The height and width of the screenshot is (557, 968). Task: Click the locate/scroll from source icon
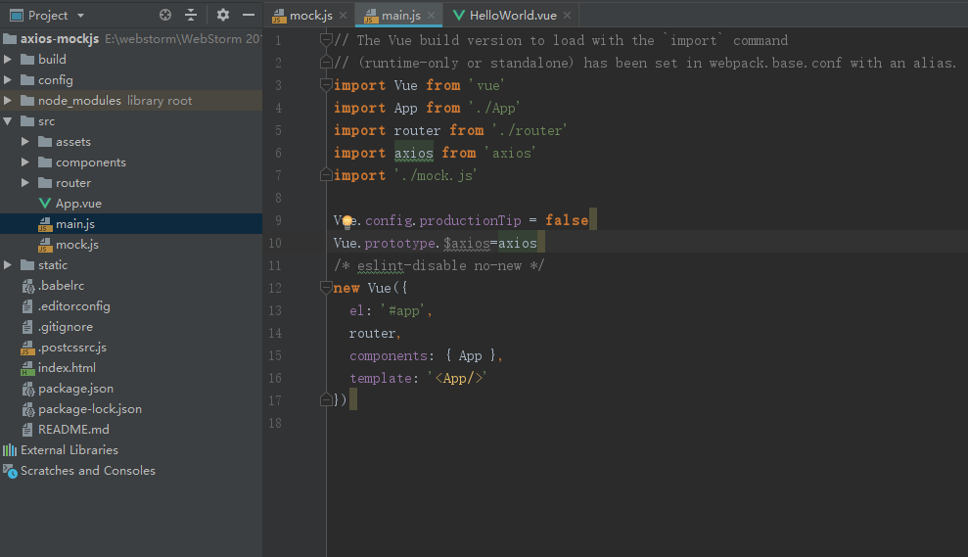pos(164,15)
